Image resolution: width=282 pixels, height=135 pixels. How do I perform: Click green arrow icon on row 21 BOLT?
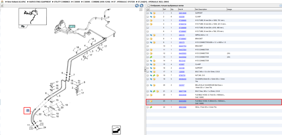point(154,92)
